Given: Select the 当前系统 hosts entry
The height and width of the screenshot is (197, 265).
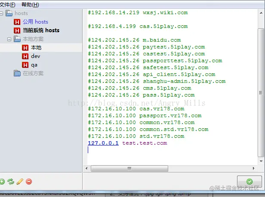Looking at the screenshot, I should [x=41, y=30].
